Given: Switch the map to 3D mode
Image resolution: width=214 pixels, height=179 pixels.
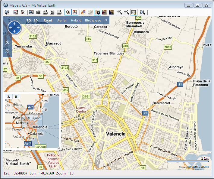Looking at the screenshot, I should (36, 21).
